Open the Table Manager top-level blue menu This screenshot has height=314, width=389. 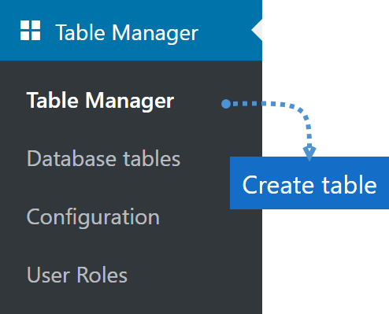coord(131,31)
